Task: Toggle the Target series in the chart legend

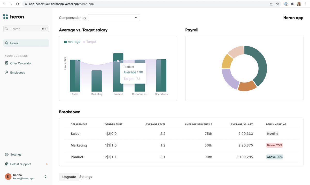Action: (x=89, y=42)
